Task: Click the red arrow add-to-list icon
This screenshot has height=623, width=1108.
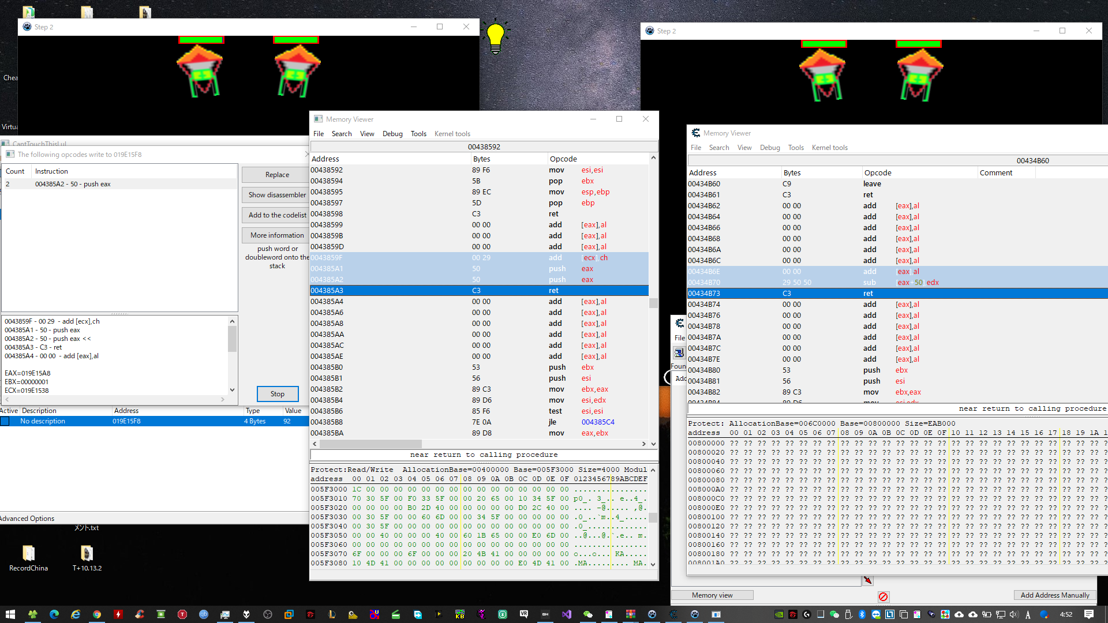Action: 867,580
